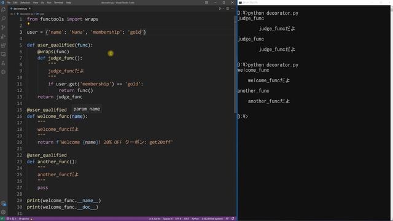
Task: Click the user symbol in breadcrumb
Action: click(x=41, y=14)
